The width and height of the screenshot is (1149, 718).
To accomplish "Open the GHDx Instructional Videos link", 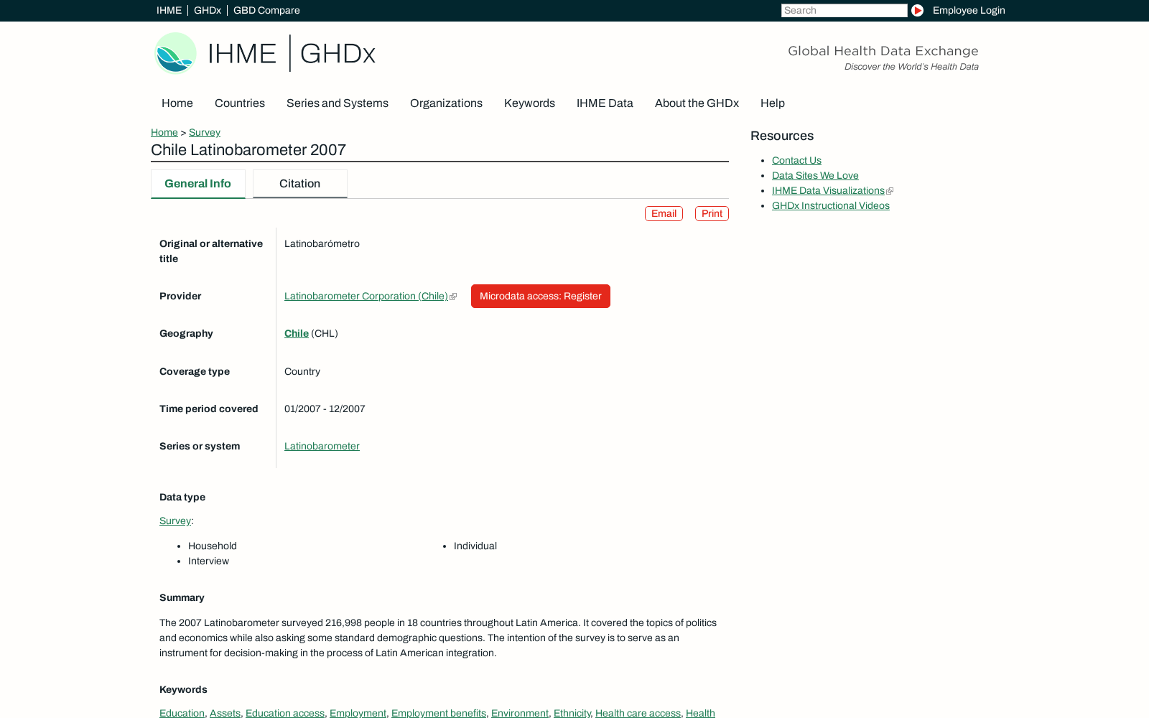I will coord(831,206).
